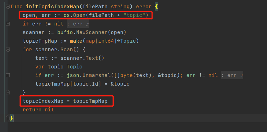This screenshot has height=132, width=267.
Task: Click fold end marker at for-loop closing brace
Action: pyautogui.click(x=8, y=92)
